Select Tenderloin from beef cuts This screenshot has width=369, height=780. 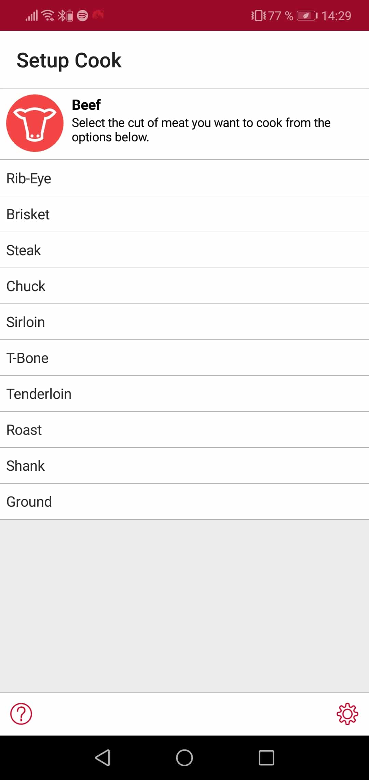click(x=184, y=394)
